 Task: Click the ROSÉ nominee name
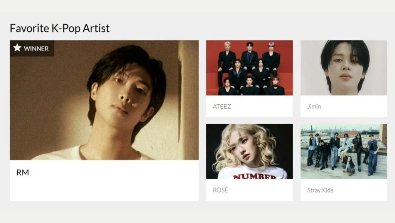(220, 190)
